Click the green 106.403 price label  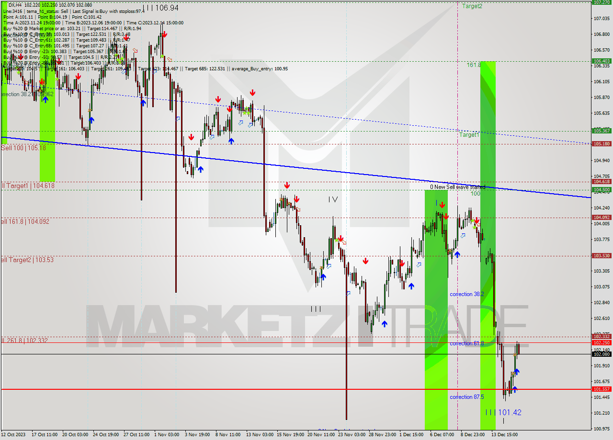(x=602, y=61)
